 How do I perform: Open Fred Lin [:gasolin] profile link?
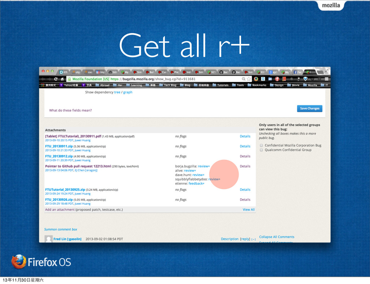[x=68, y=239]
